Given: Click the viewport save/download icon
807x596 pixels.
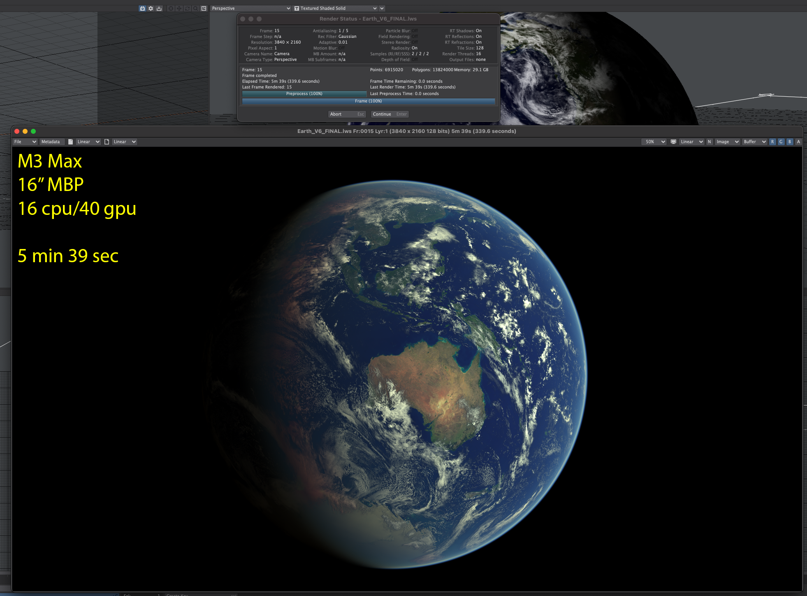Looking at the screenshot, I should point(159,8).
